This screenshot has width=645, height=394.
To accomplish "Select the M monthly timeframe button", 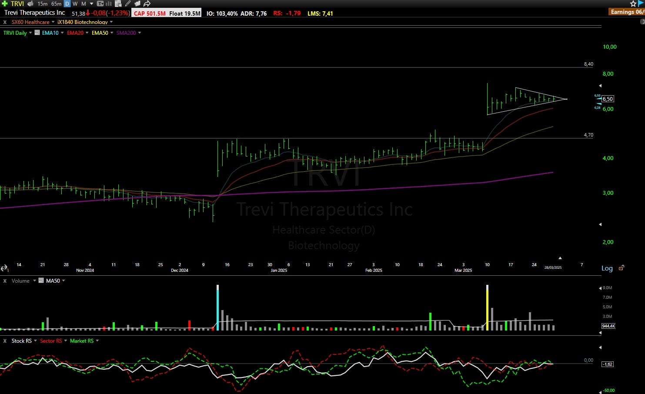I will pyautogui.click(x=84, y=3).
